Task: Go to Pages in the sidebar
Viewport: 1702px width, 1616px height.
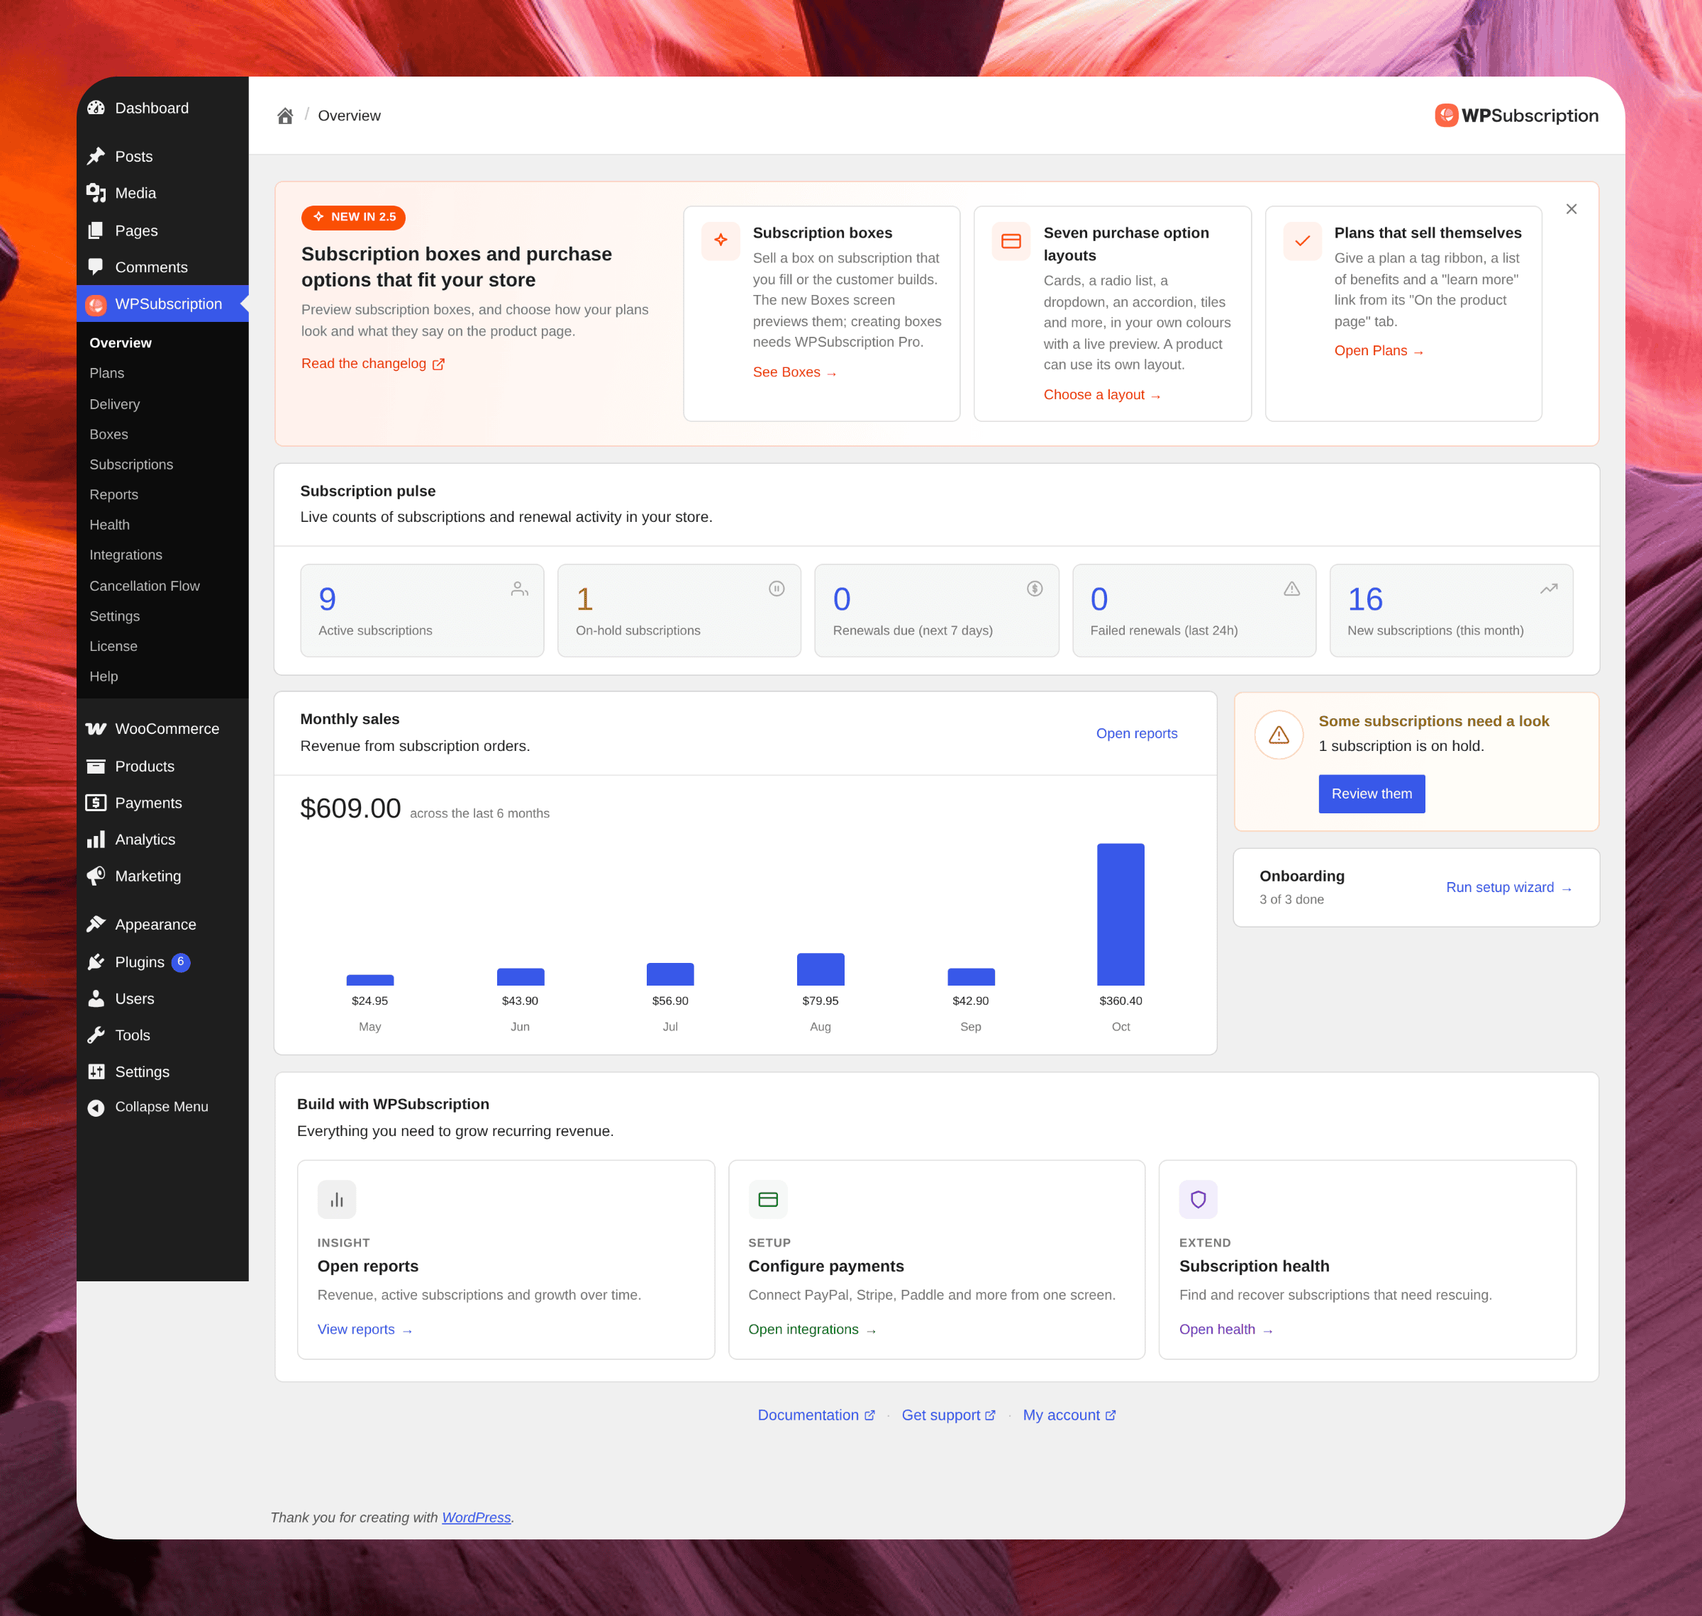Action: pyautogui.click(x=163, y=231)
